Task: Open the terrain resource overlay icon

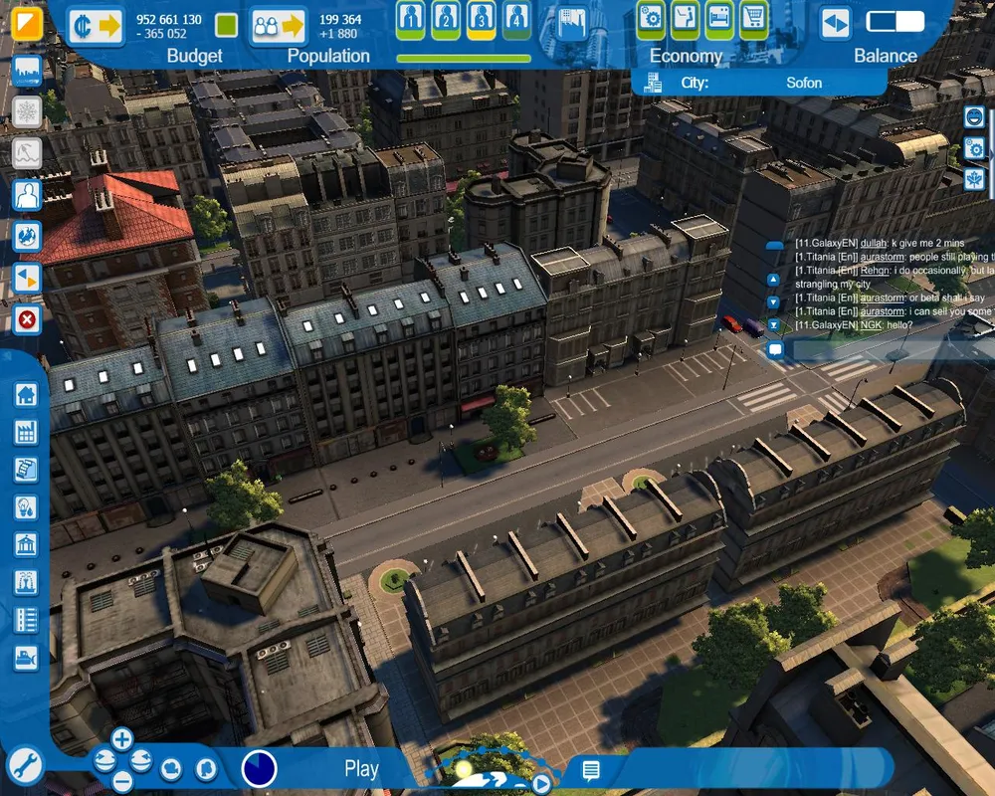Action: (x=27, y=153)
